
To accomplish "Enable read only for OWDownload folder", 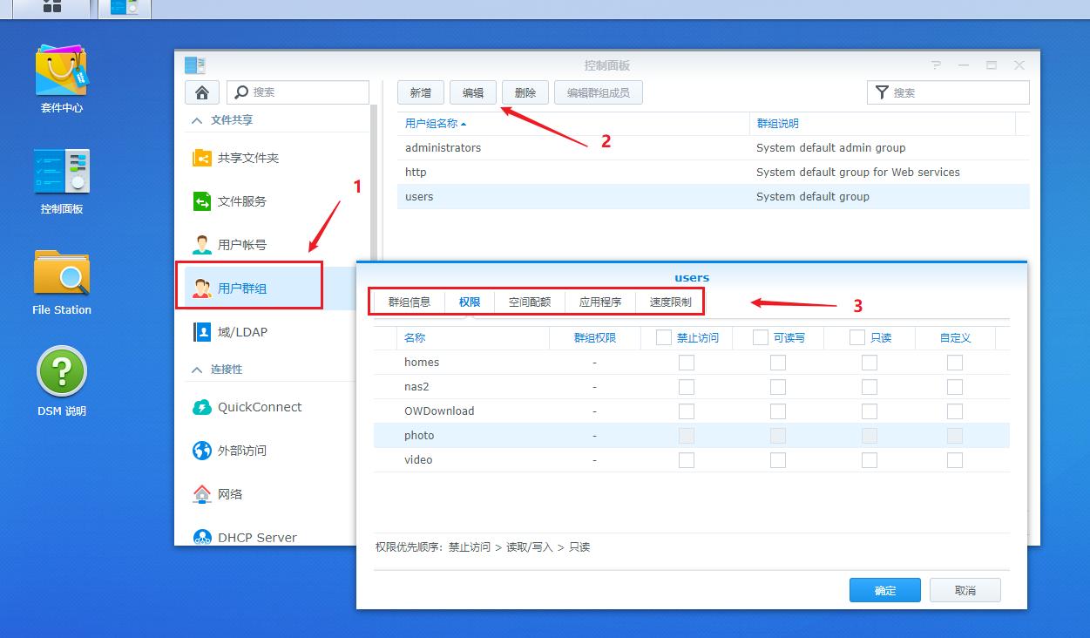I will pos(870,411).
